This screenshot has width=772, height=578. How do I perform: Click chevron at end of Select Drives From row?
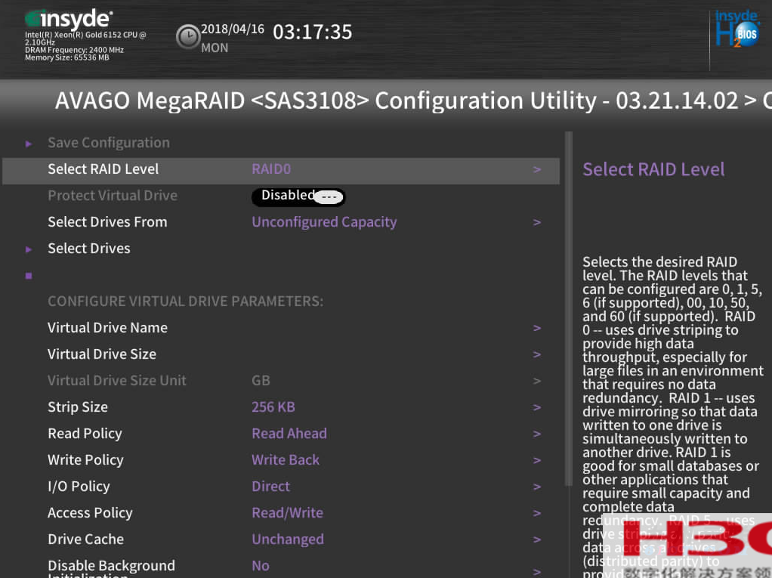click(x=537, y=223)
